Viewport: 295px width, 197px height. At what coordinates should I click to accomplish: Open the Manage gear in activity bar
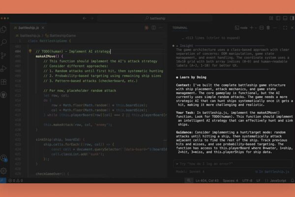point(3,171)
